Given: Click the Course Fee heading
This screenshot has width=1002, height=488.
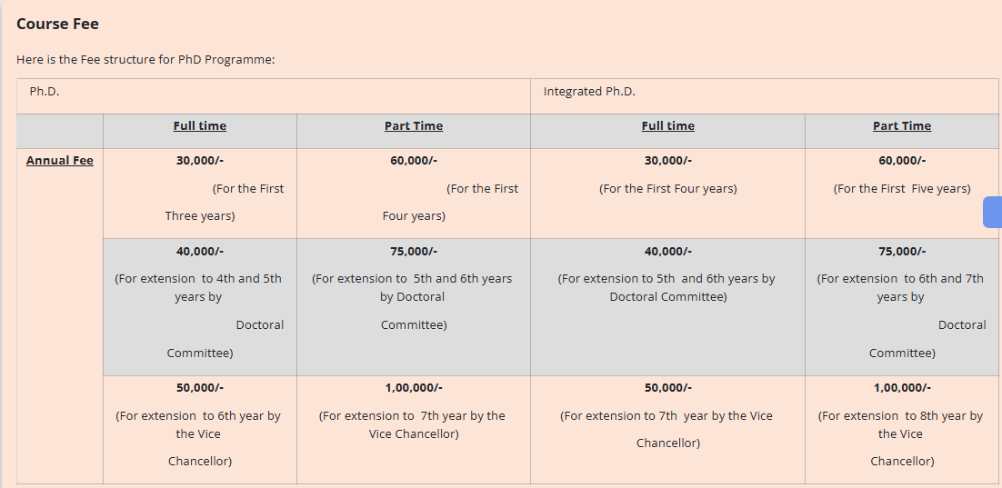Looking at the screenshot, I should coord(57,24).
